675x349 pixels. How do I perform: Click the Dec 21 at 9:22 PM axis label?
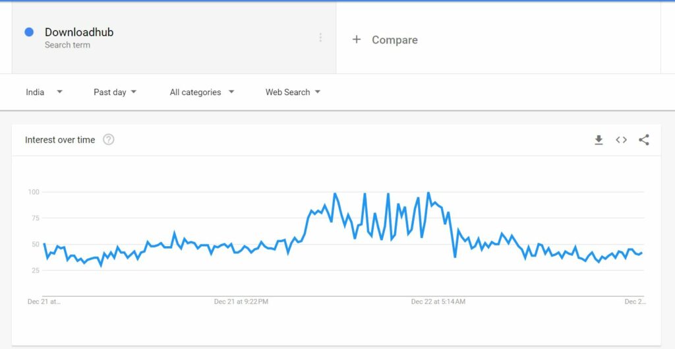pyautogui.click(x=241, y=301)
